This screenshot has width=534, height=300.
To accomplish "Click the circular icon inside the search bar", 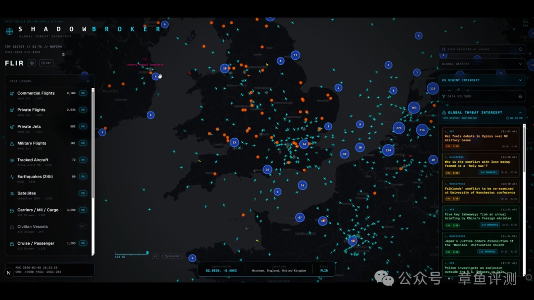I will (x=520, y=49).
